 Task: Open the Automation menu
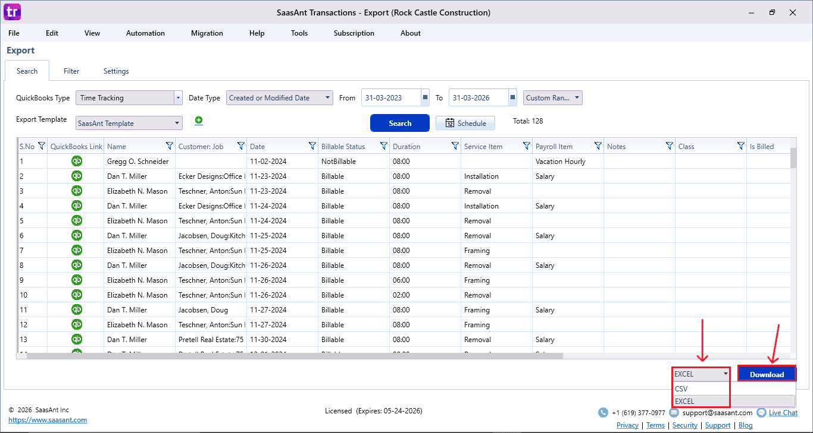pyautogui.click(x=145, y=33)
